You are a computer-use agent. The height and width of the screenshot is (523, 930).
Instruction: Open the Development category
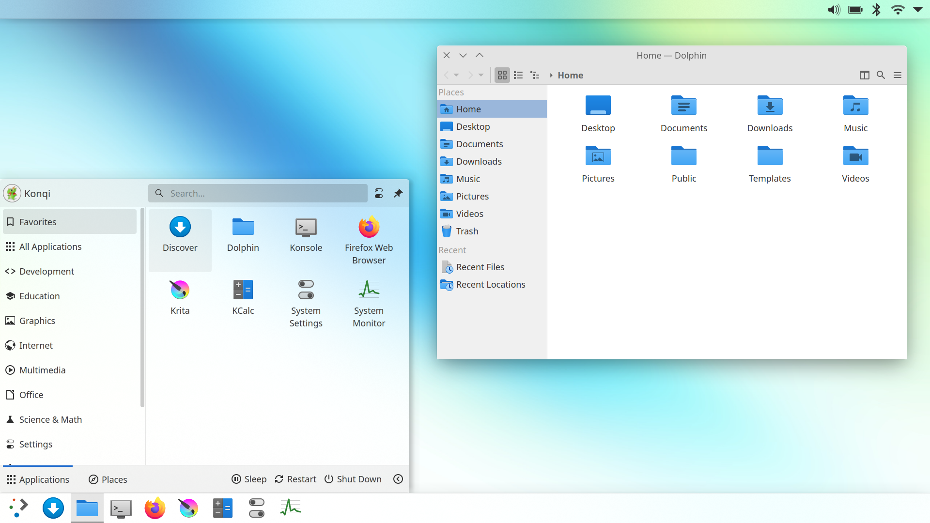coord(70,271)
